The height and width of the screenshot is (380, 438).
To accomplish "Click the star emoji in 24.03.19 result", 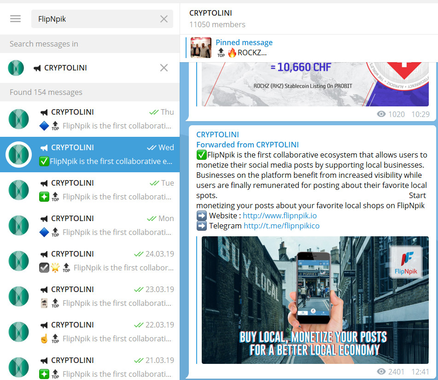I will pos(55,268).
